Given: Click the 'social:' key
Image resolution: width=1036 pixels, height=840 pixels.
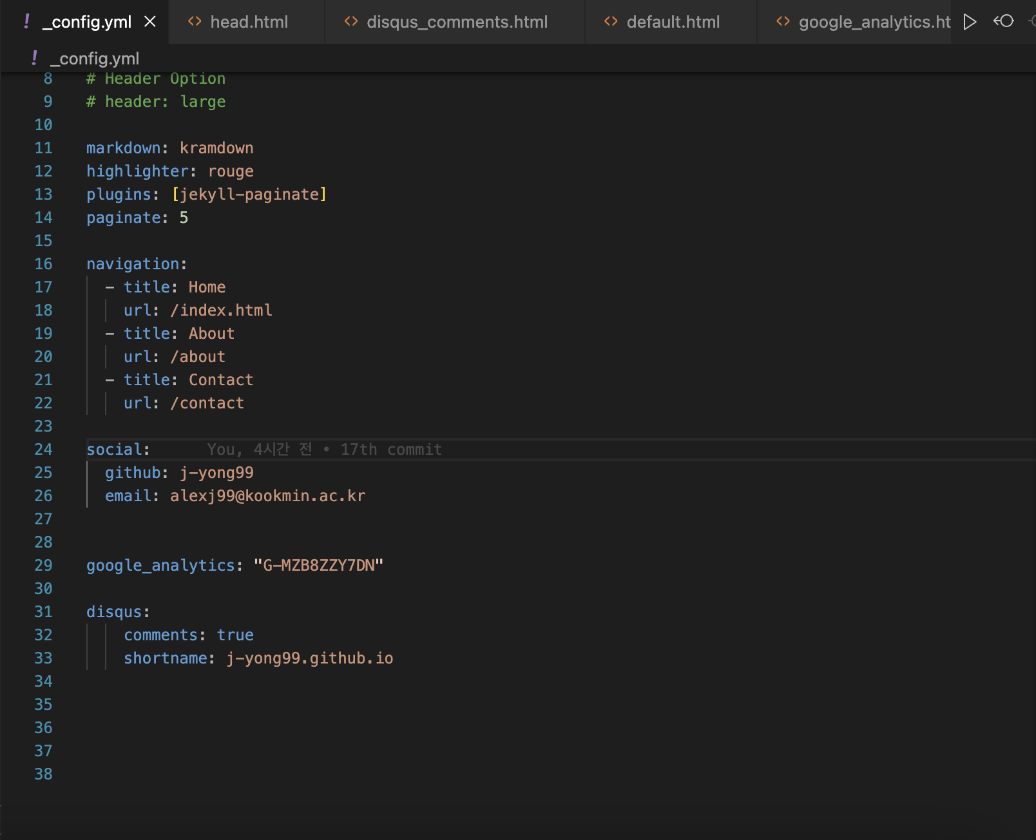Looking at the screenshot, I should (x=118, y=450).
